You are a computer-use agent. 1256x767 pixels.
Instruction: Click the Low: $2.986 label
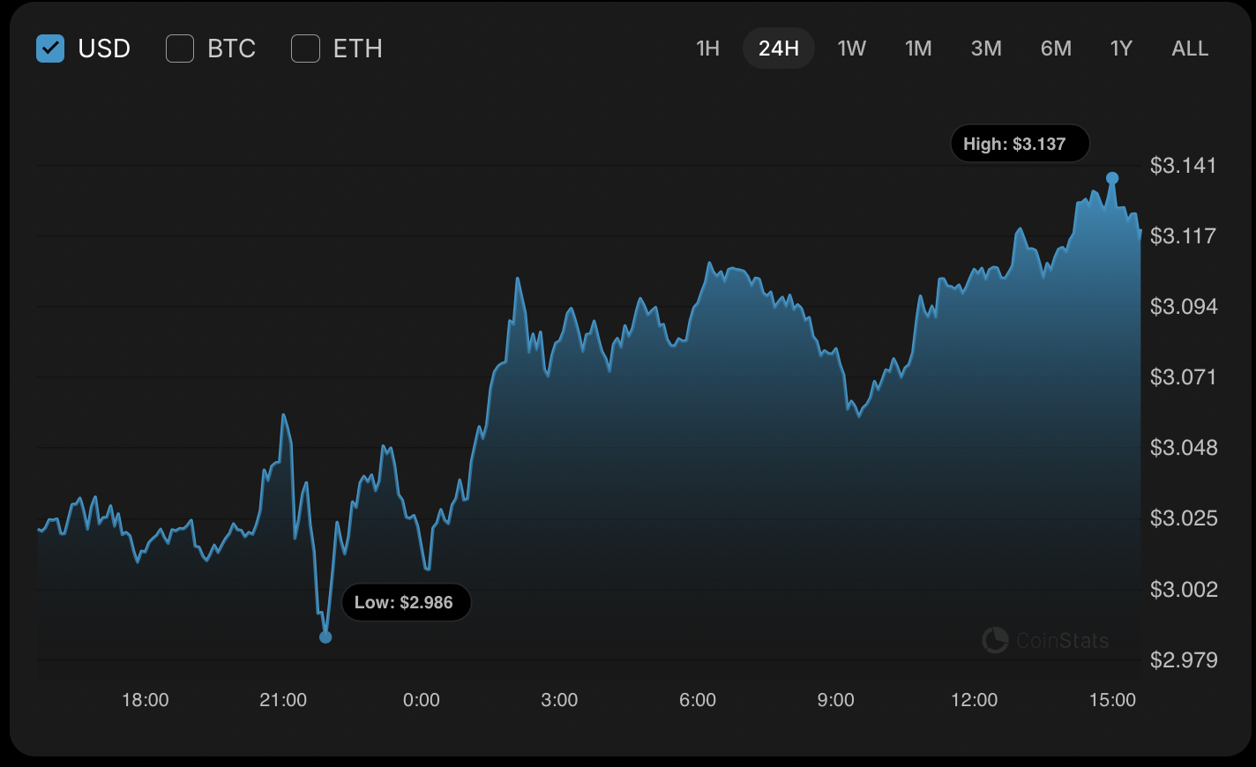click(406, 603)
